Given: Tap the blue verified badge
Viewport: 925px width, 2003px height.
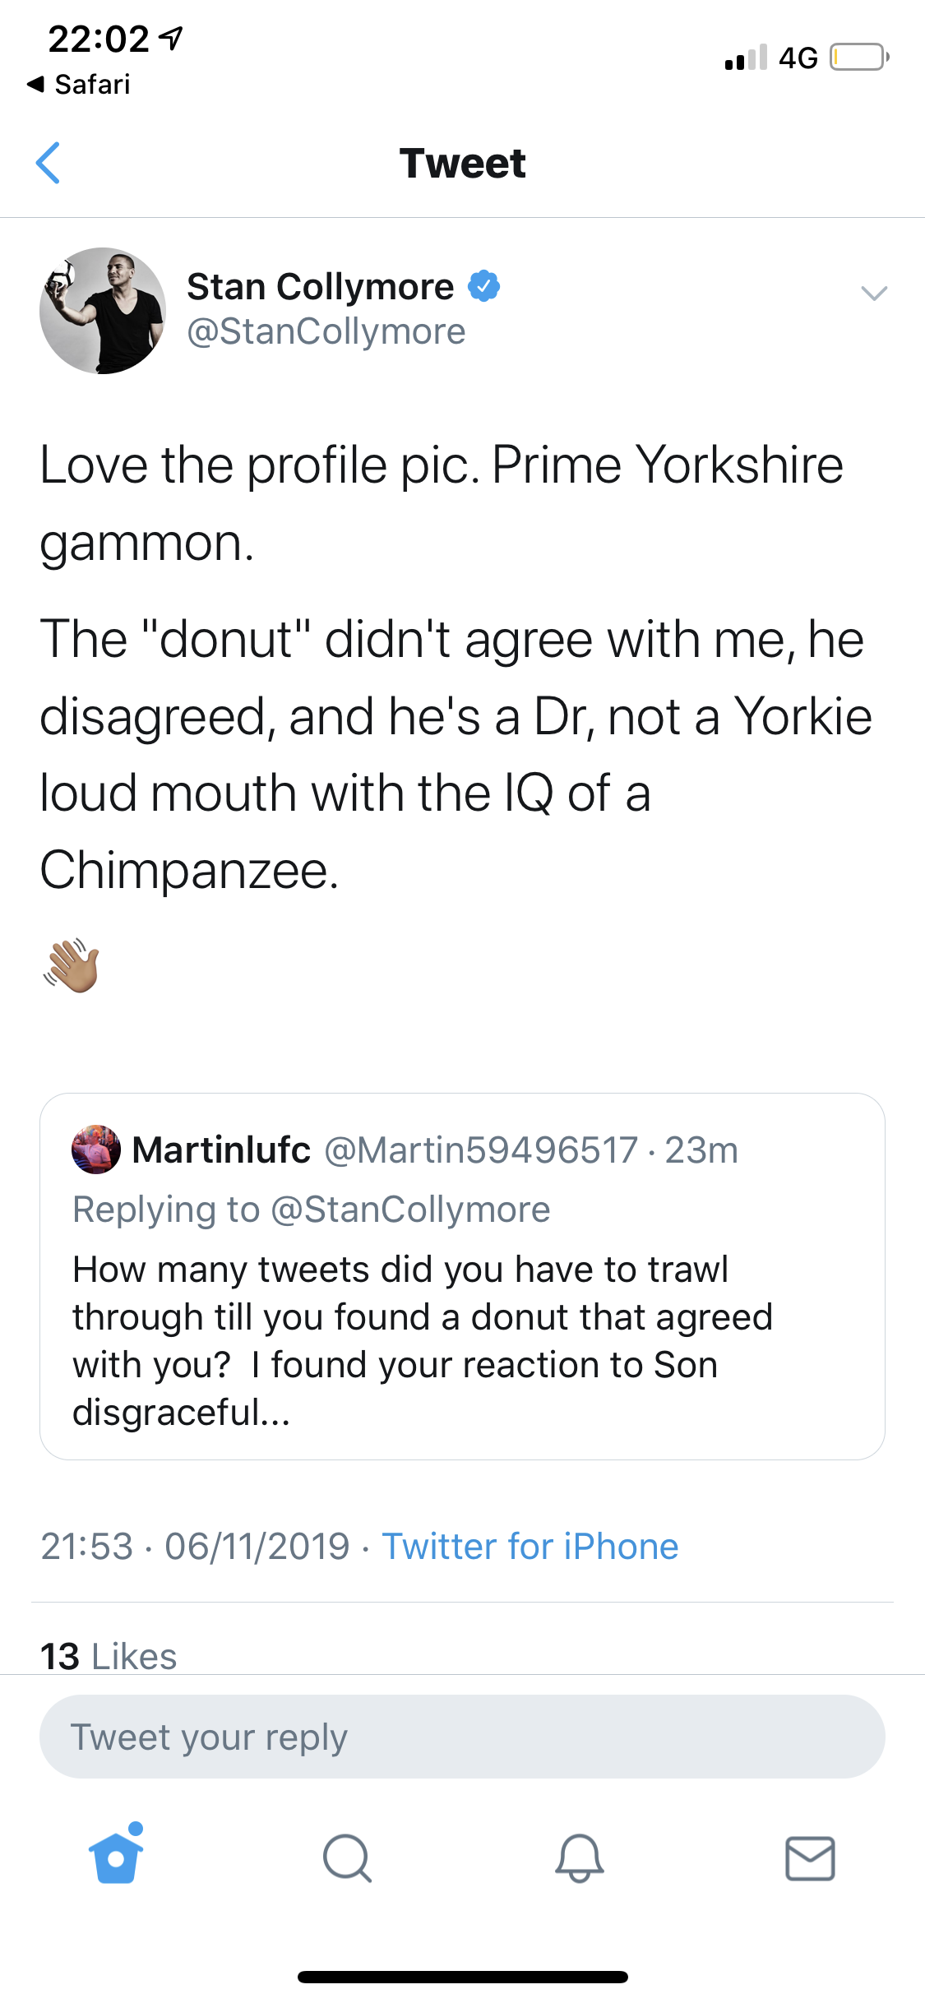Looking at the screenshot, I should point(483,286).
